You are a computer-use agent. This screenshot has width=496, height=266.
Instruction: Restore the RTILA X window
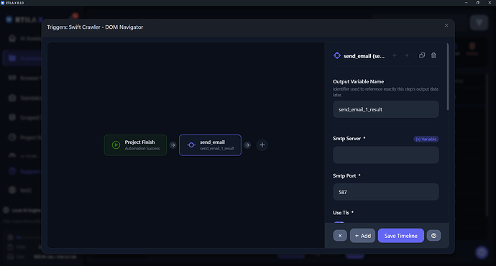477,3
